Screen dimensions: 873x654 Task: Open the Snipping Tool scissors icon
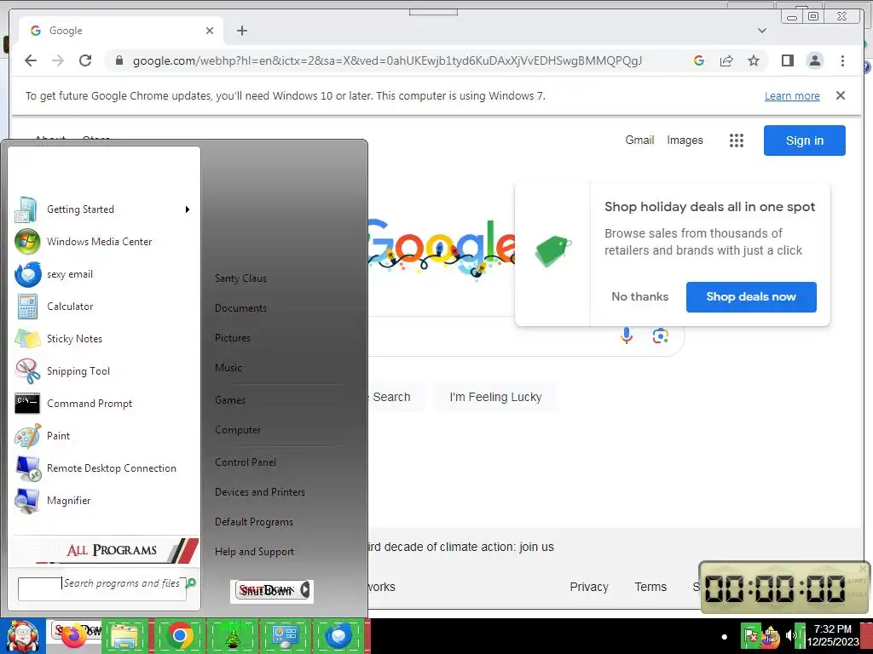click(27, 371)
